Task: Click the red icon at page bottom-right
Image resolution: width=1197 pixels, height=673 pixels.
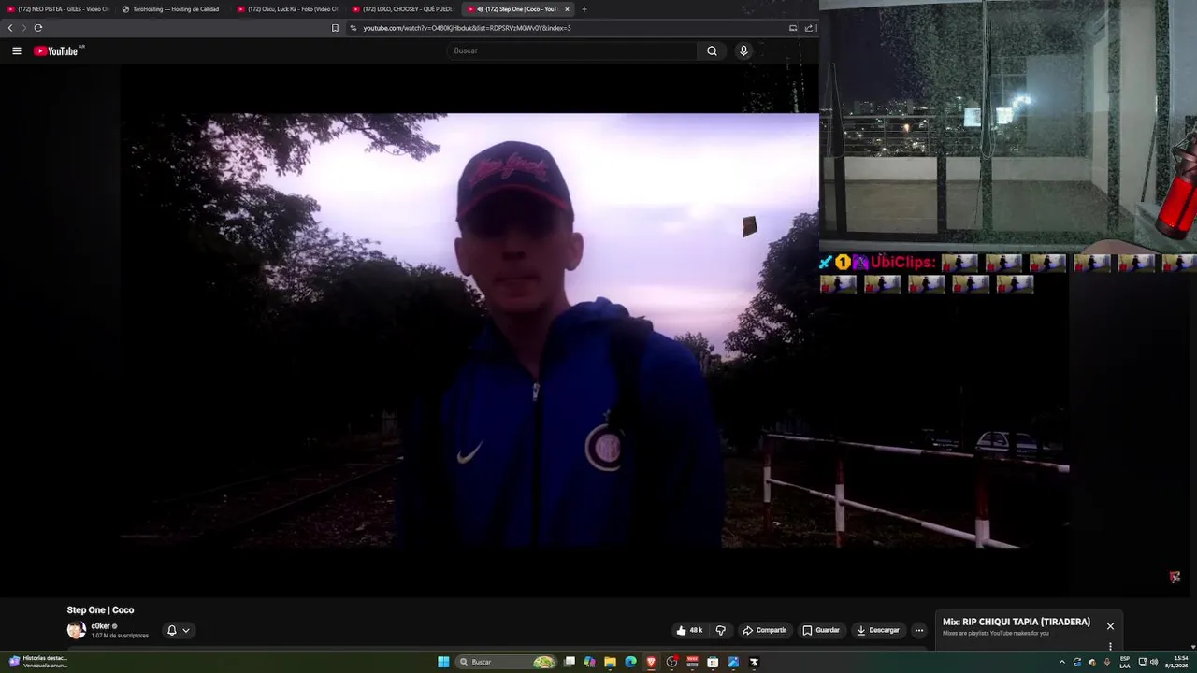Action: tap(1175, 577)
